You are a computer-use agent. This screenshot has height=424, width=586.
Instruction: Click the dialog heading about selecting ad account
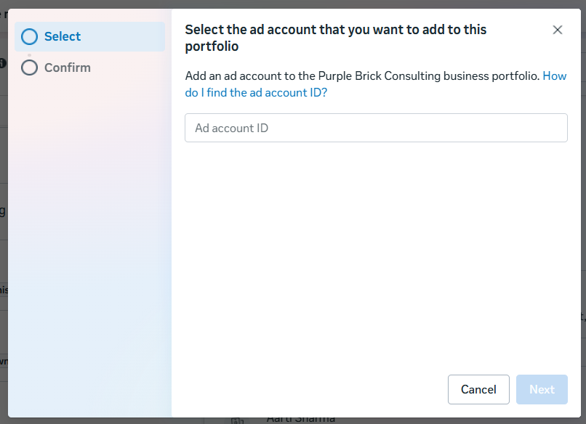click(x=335, y=30)
